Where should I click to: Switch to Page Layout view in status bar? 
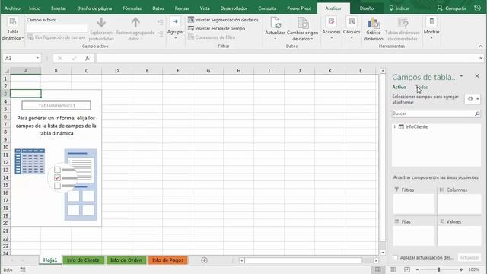[393, 269]
